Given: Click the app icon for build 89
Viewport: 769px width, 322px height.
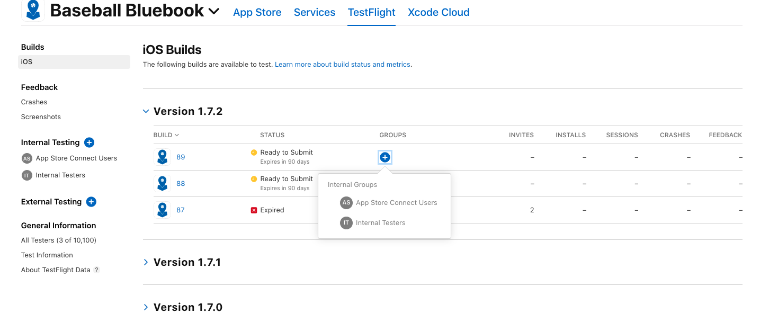Looking at the screenshot, I should pos(162,157).
